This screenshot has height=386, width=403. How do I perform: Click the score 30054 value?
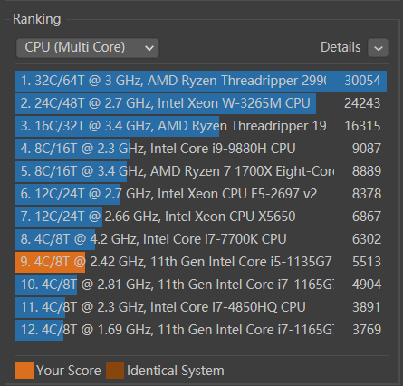click(362, 81)
